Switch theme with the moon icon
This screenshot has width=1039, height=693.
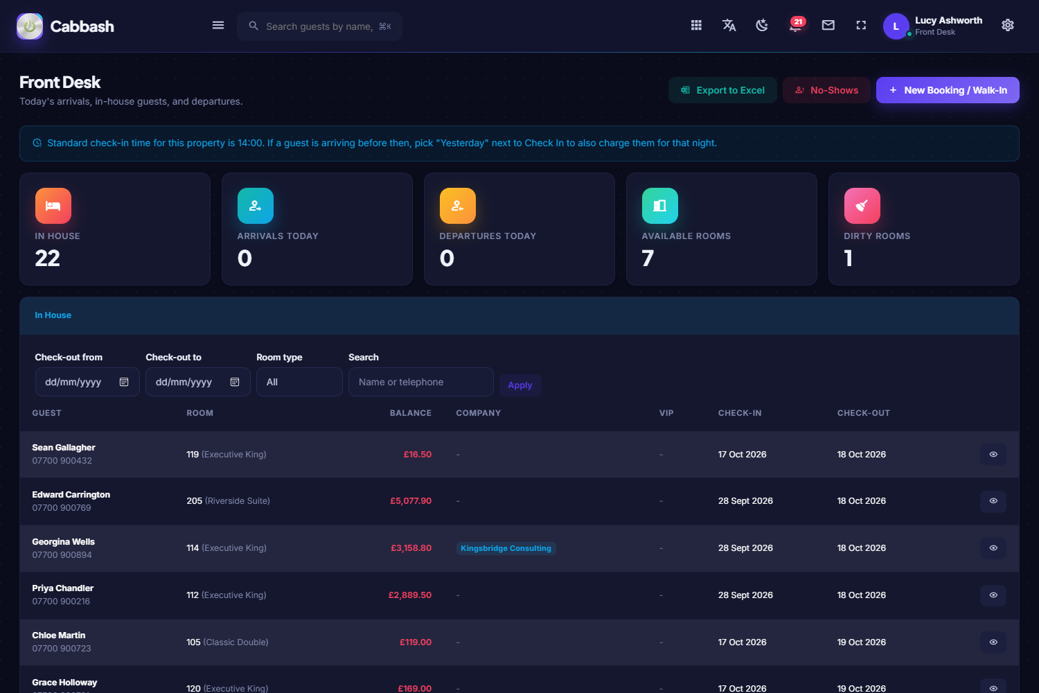(762, 26)
